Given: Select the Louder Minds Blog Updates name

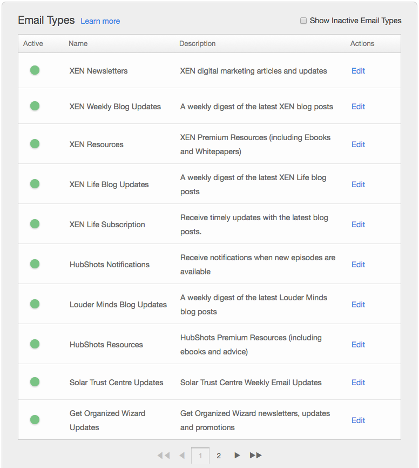Looking at the screenshot, I should click(118, 305).
